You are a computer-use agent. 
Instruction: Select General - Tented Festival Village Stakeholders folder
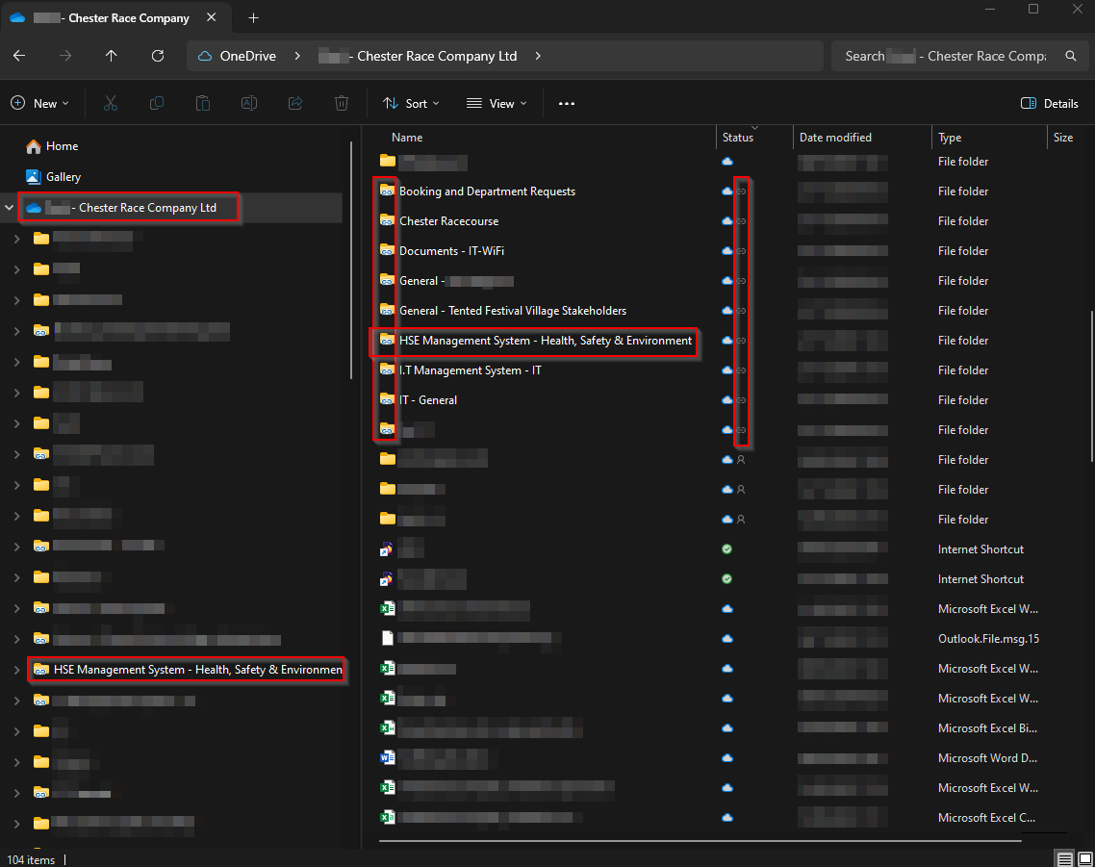click(x=513, y=310)
